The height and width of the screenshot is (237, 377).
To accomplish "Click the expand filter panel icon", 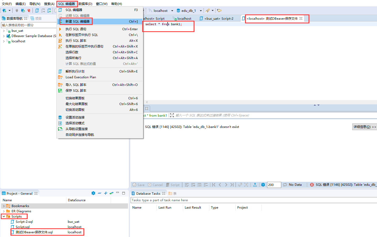I will 172,115.
